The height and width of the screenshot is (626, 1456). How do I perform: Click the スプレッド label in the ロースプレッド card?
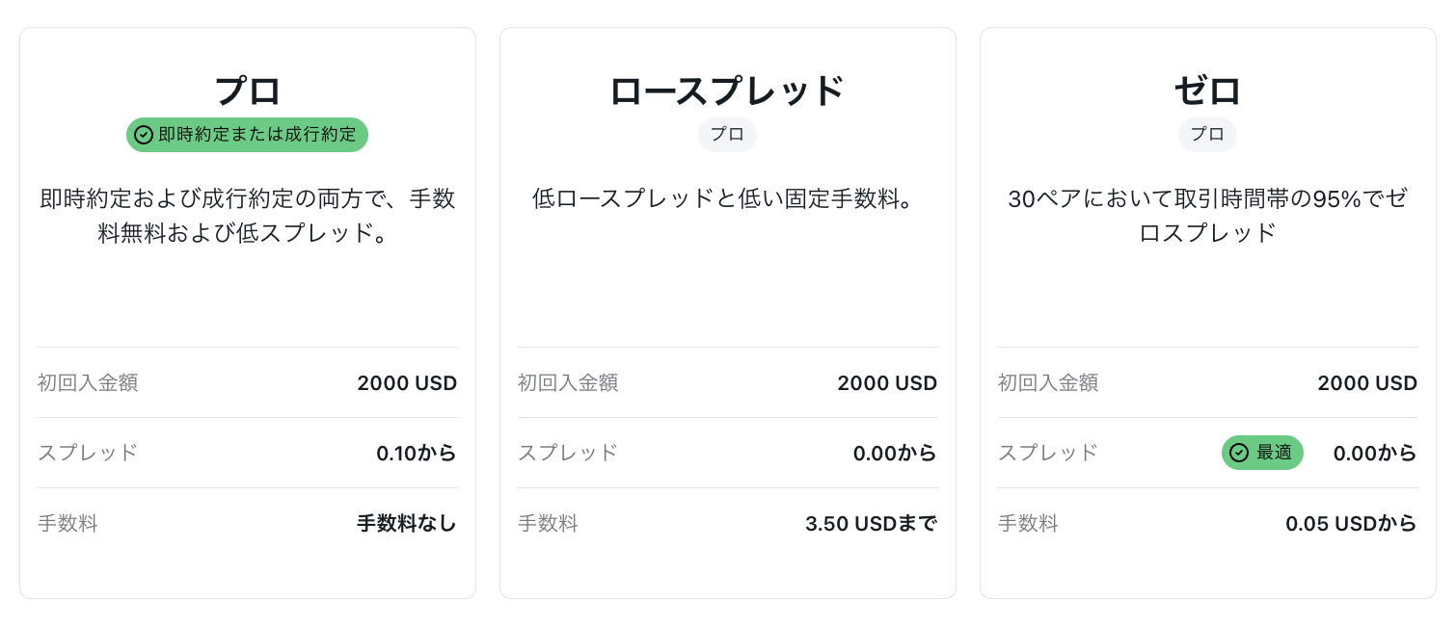[568, 453]
